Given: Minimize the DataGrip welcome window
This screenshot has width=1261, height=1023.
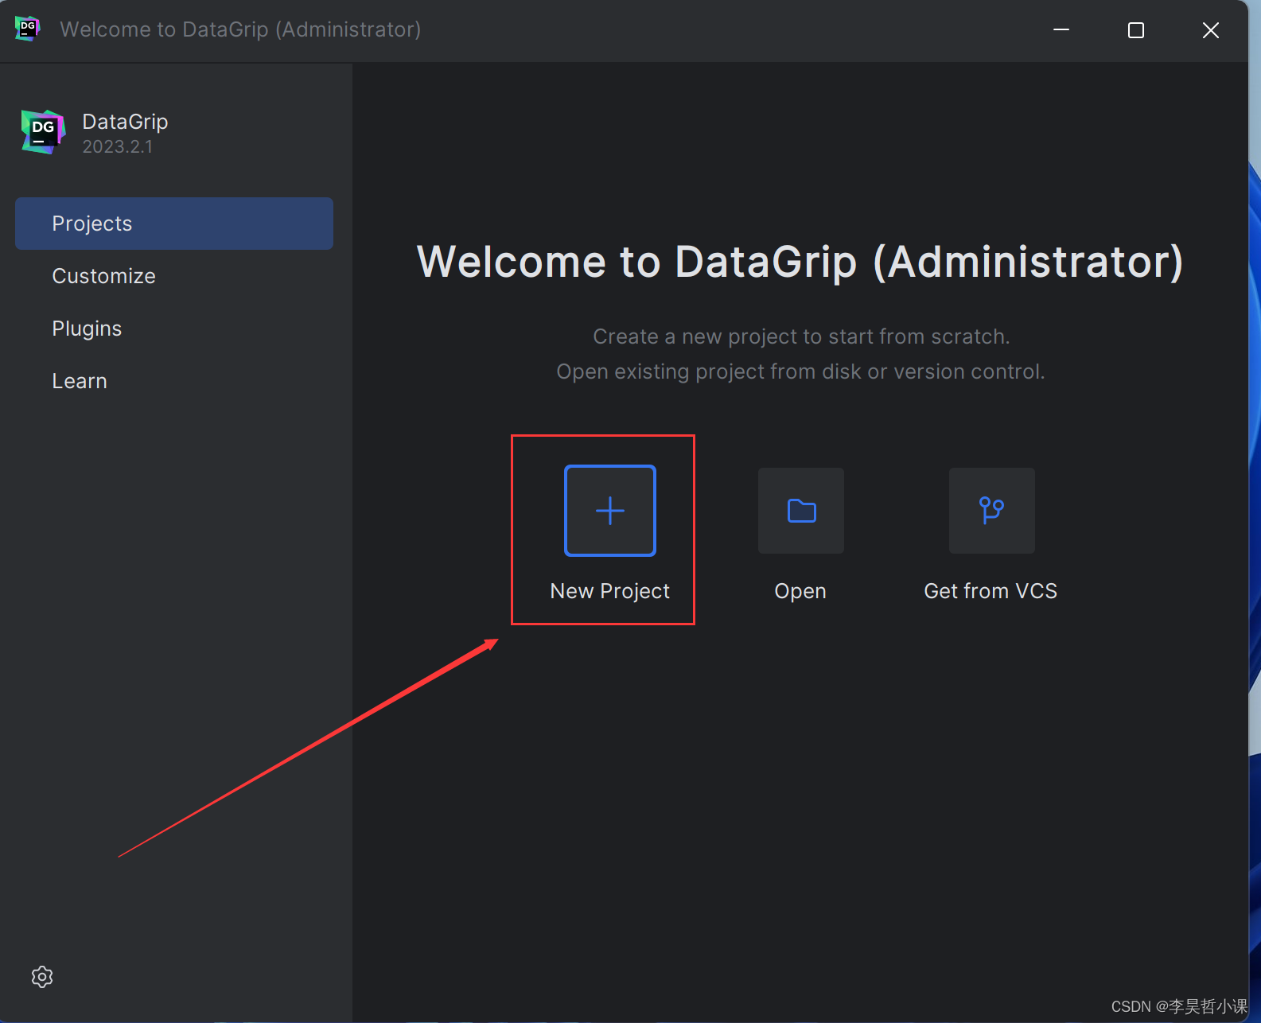Looking at the screenshot, I should click(x=1061, y=30).
